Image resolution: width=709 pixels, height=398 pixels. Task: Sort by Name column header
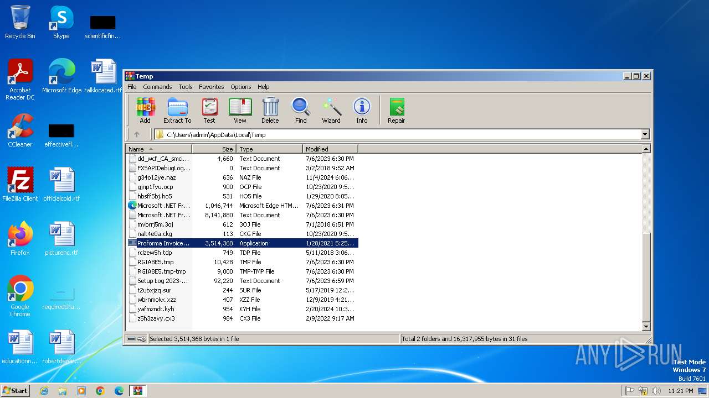click(159, 149)
